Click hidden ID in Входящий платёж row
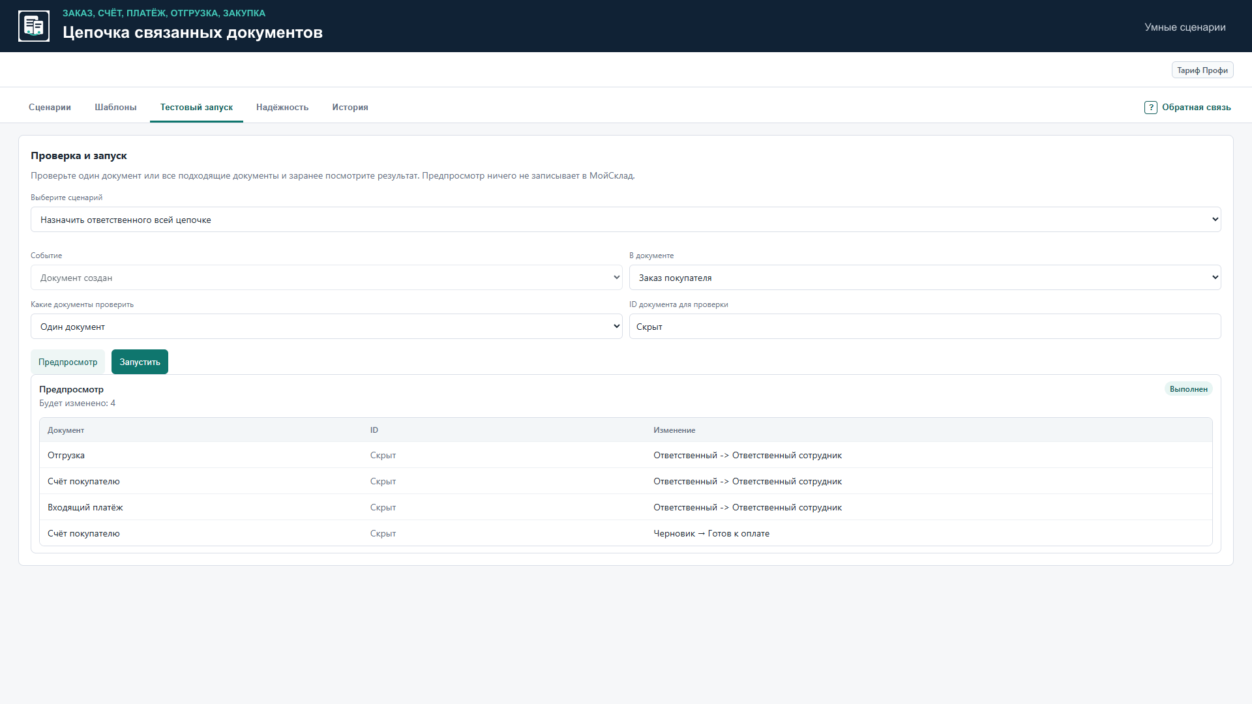 click(x=383, y=508)
